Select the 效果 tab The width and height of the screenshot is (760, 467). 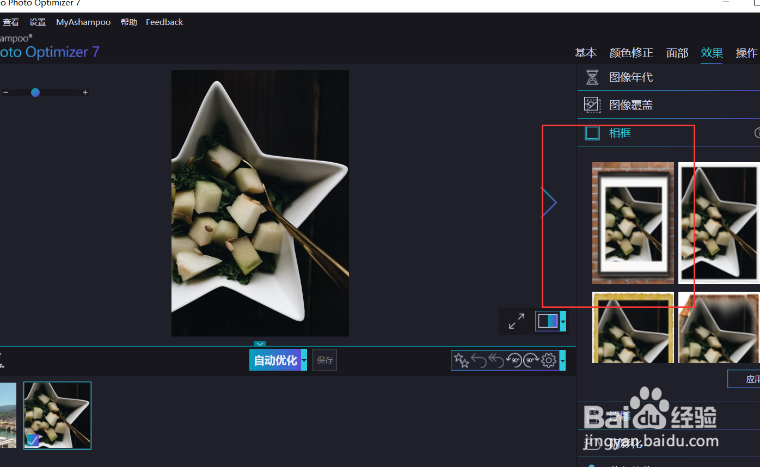click(712, 53)
